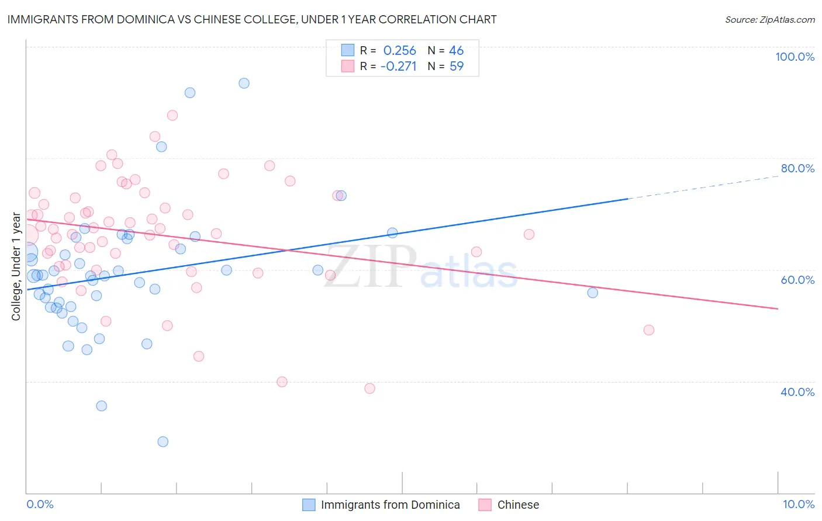Click the N = 46 value
Screen dimensions: 822x521
point(445,50)
